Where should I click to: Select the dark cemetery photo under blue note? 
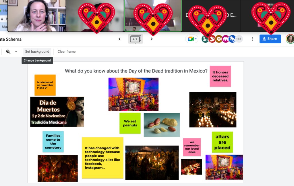click(57, 169)
